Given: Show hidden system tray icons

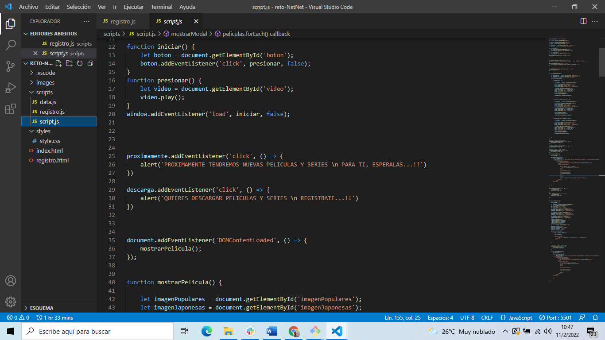Looking at the screenshot, I should click(x=505, y=331).
